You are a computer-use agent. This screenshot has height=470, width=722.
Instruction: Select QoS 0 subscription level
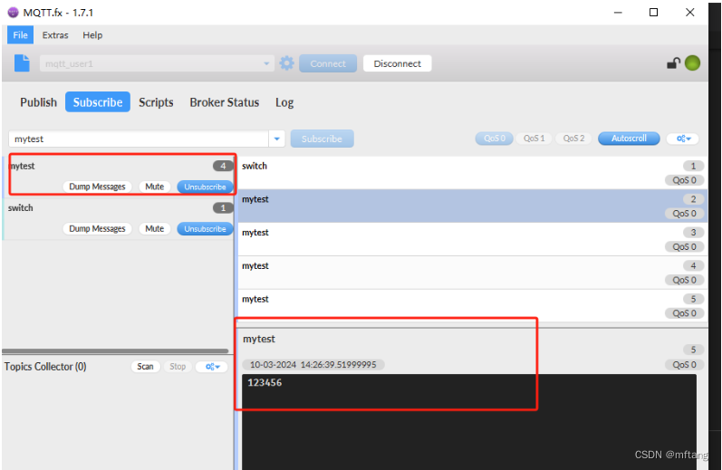[x=494, y=138]
